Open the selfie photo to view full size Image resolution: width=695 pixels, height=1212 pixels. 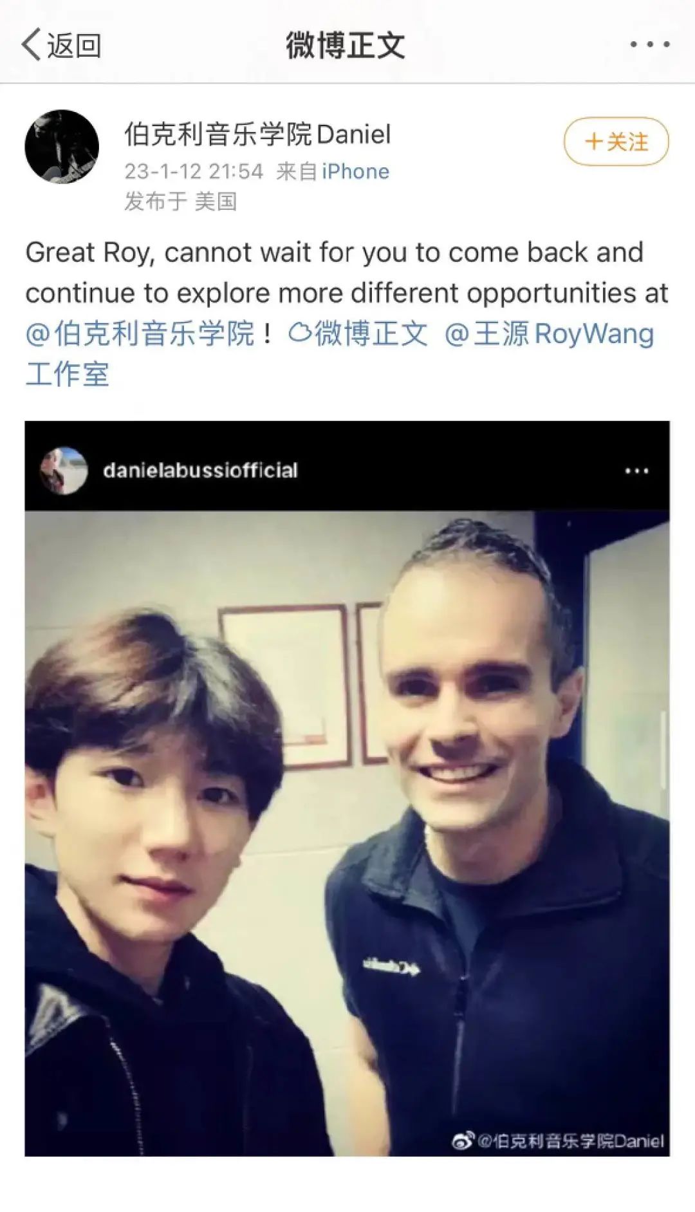[347, 833]
